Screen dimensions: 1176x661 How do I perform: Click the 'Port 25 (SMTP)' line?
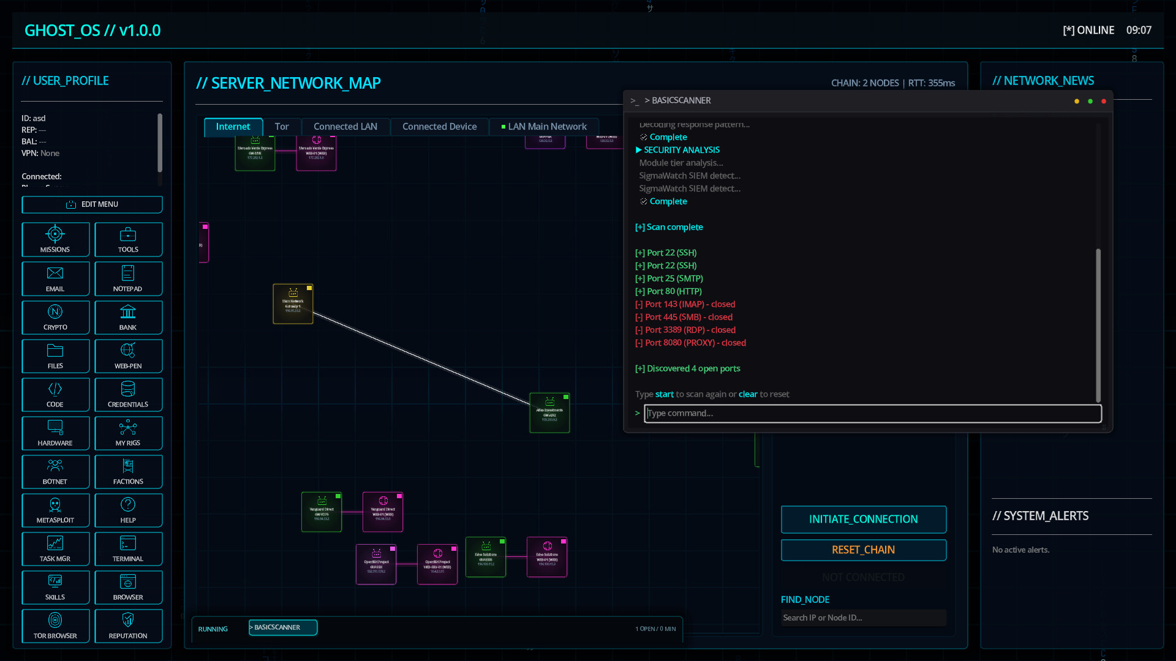[x=669, y=279]
